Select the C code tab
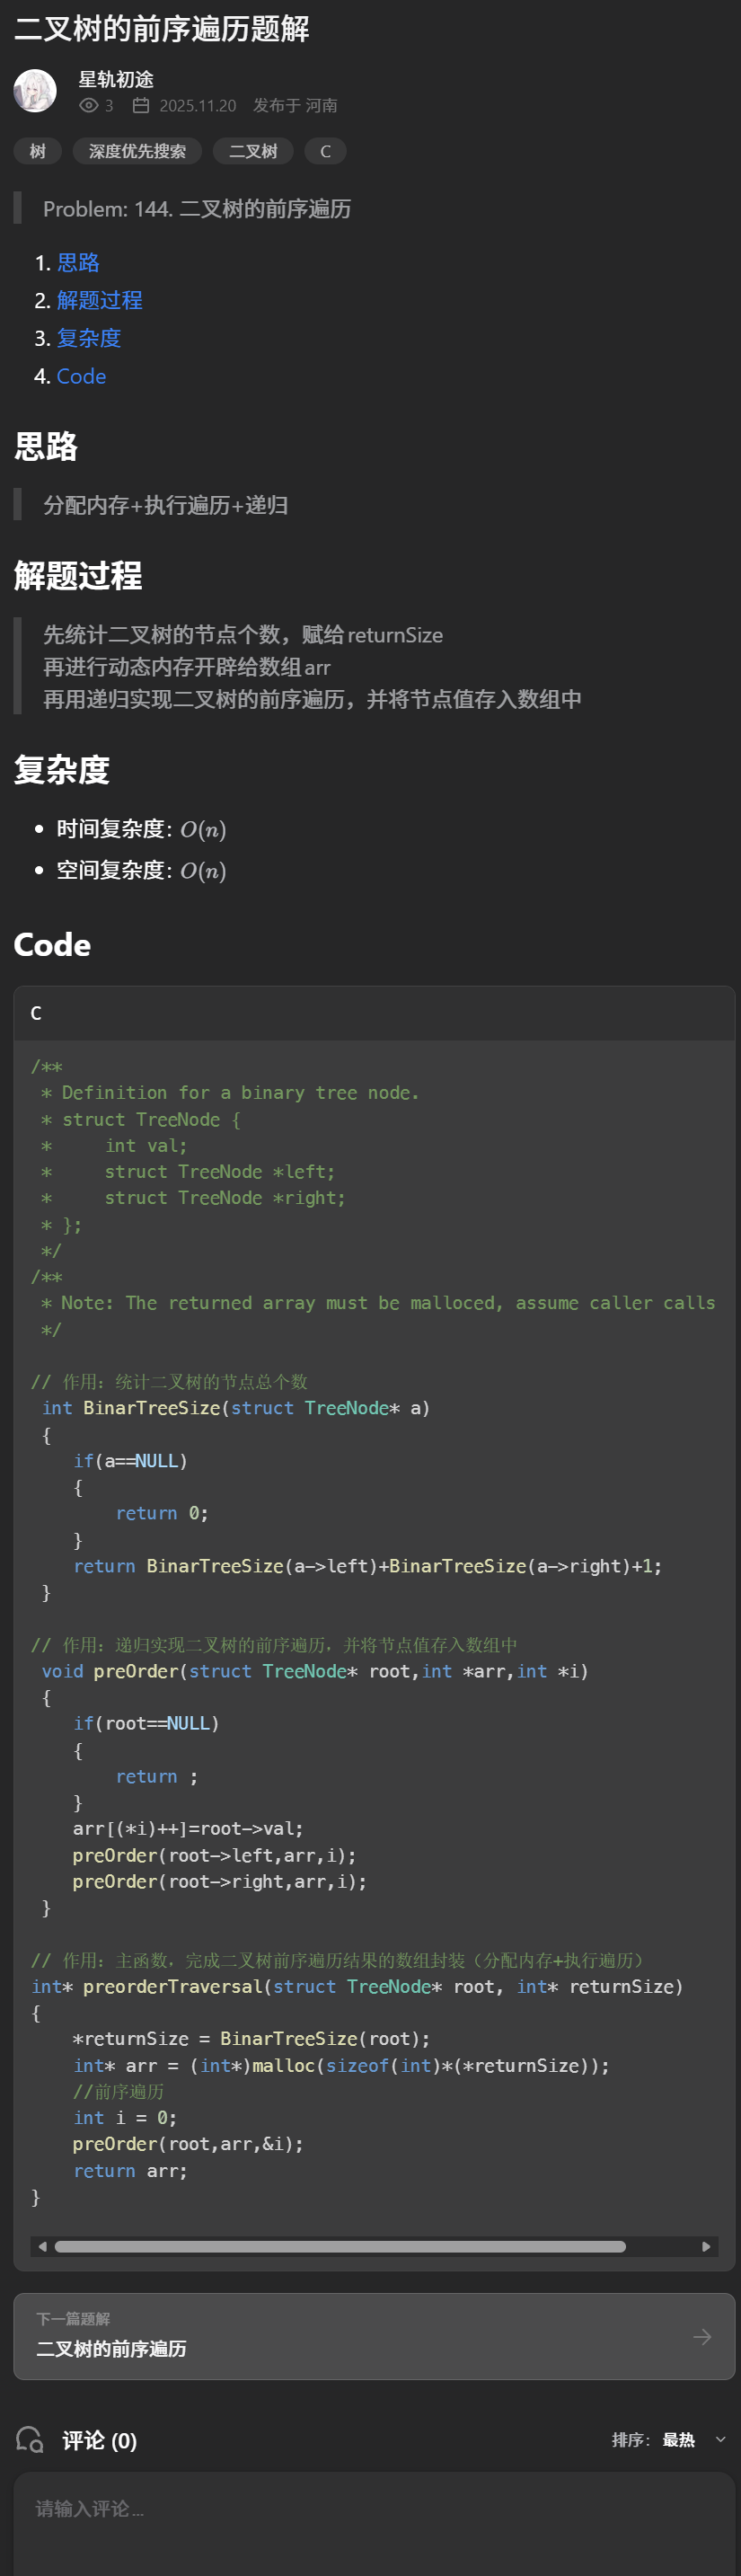This screenshot has height=2576, width=741. (x=36, y=1013)
